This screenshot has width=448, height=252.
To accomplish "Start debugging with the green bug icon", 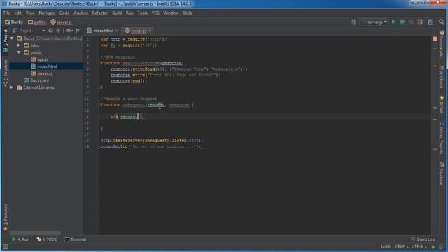I will click(402, 22).
